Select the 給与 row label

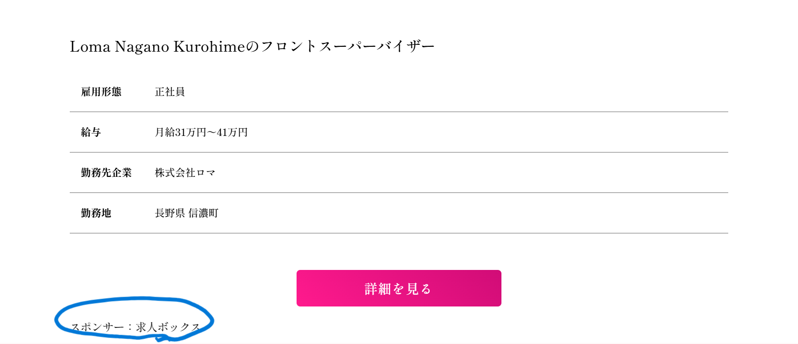pyautogui.click(x=91, y=132)
